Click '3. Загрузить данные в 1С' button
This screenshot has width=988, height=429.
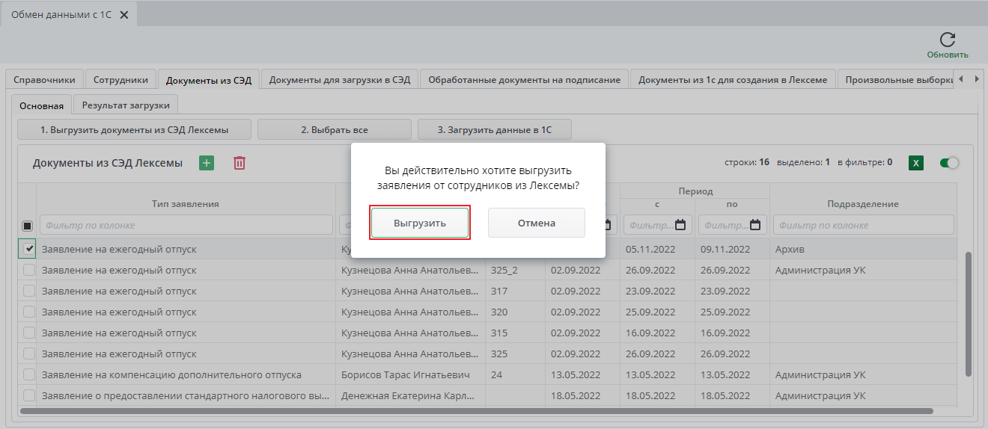tap(494, 129)
